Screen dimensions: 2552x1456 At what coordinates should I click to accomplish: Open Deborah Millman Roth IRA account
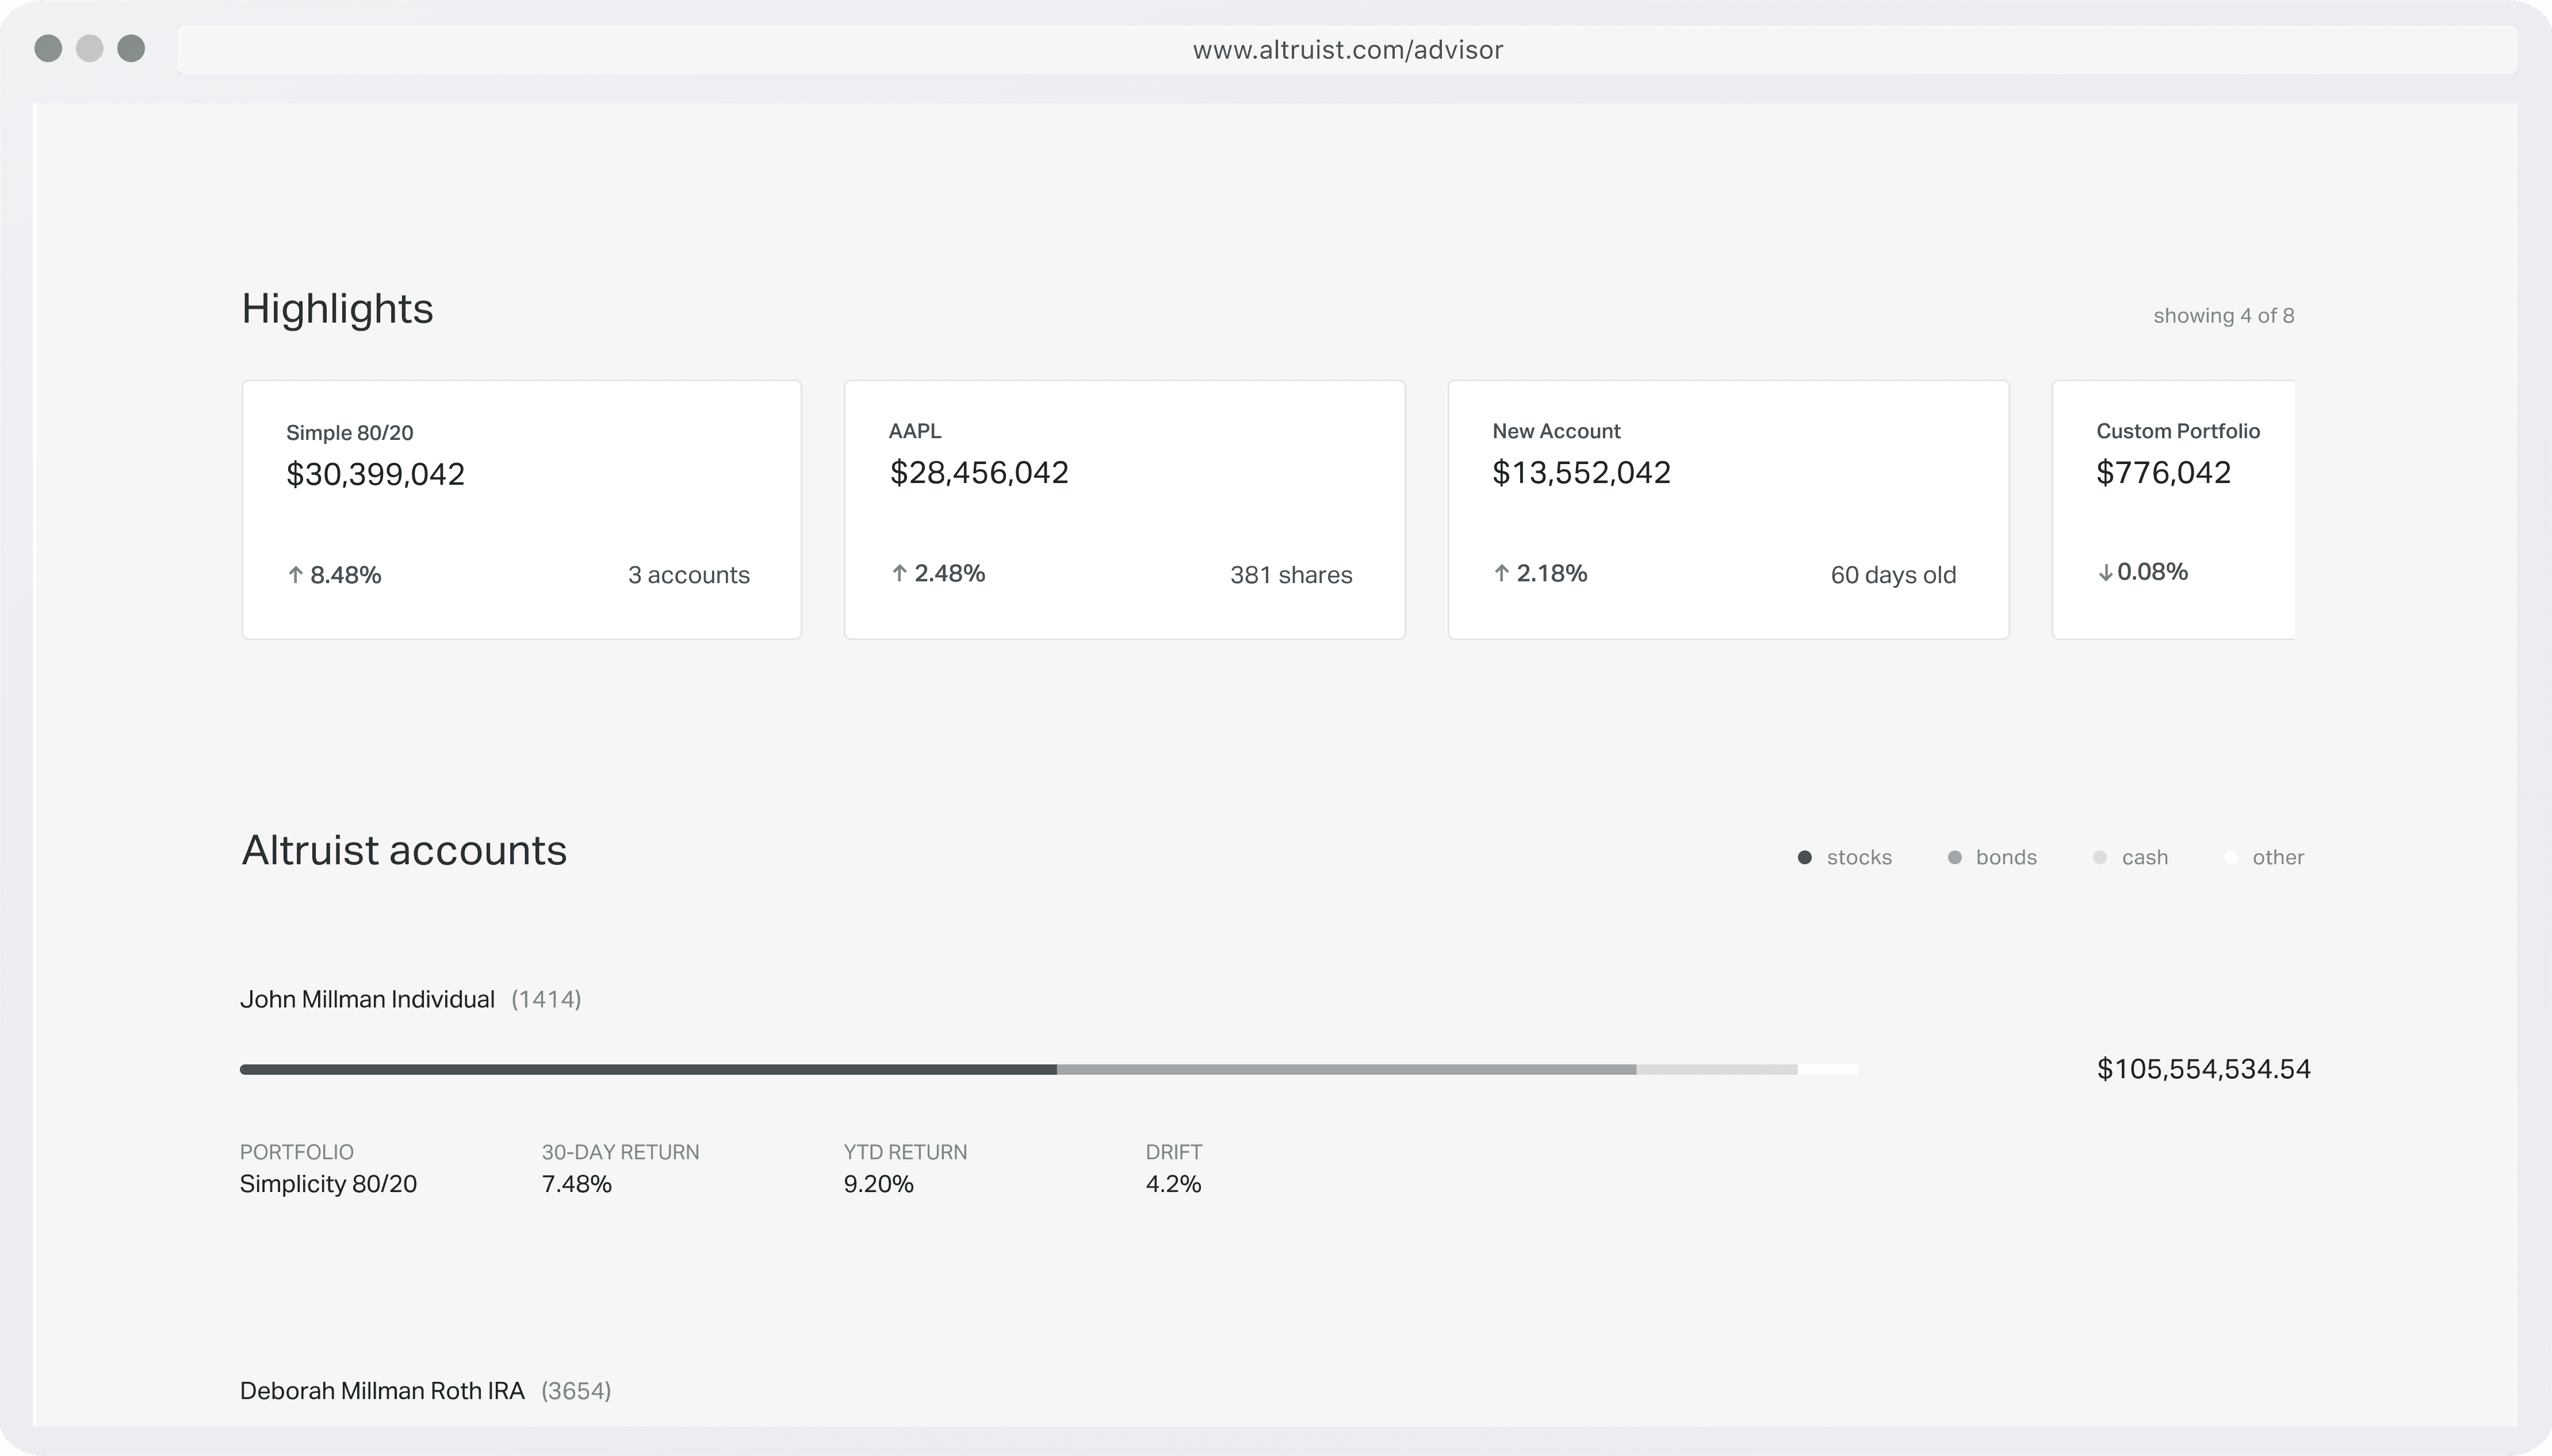point(382,1391)
